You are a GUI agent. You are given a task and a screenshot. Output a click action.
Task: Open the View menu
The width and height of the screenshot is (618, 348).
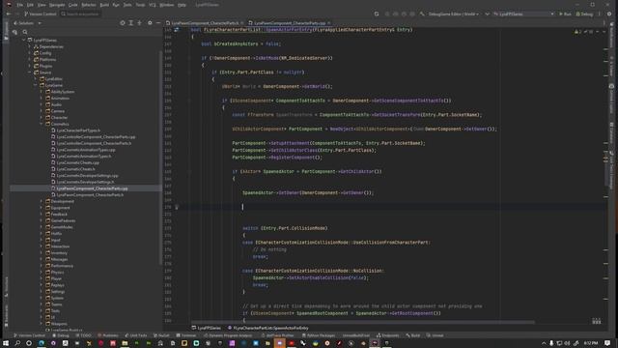(x=42, y=5)
